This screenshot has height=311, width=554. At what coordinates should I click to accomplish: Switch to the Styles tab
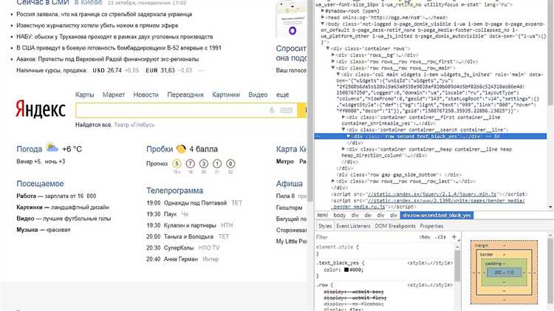325,226
